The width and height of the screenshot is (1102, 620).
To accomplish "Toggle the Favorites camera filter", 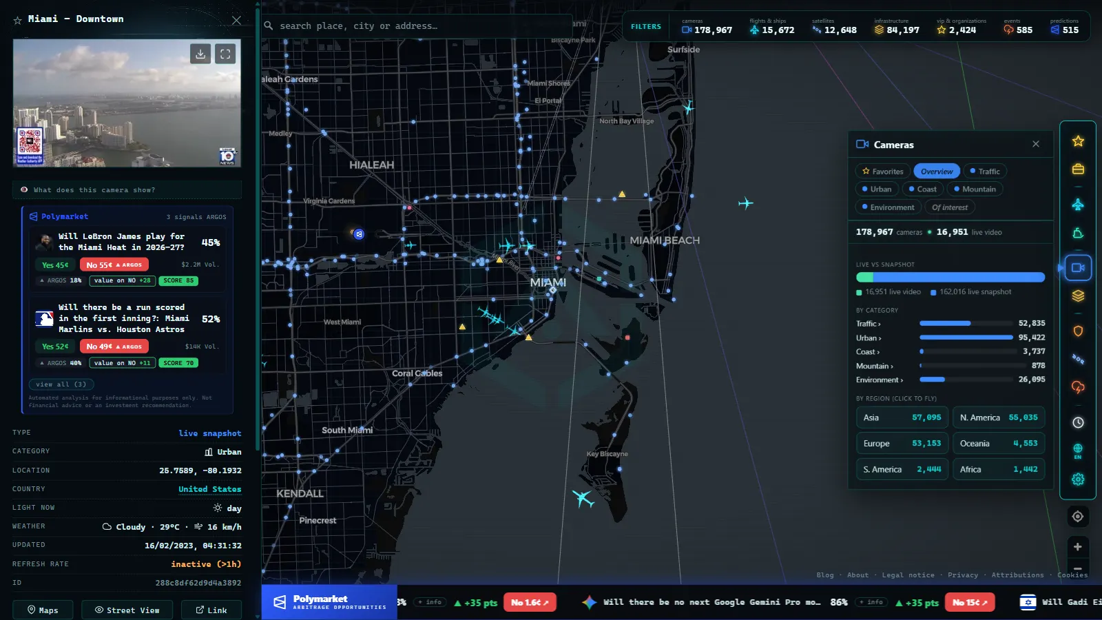I will coord(883,172).
